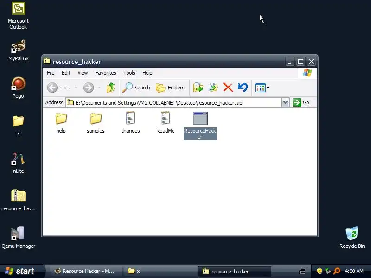Click the 4:00 AM clock

(354, 271)
